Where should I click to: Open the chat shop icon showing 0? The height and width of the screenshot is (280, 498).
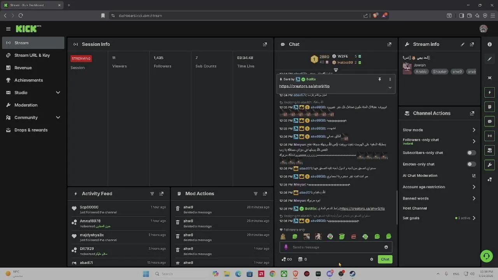pyautogui.click(x=303, y=259)
